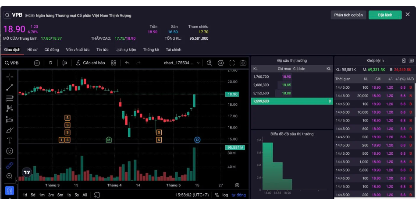Open the quick search icon in chart toolbar
This screenshot has width=419, height=199.
[x=209, y=63]
